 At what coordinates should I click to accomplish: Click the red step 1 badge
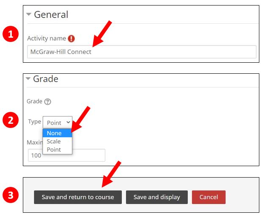[11, 34]
